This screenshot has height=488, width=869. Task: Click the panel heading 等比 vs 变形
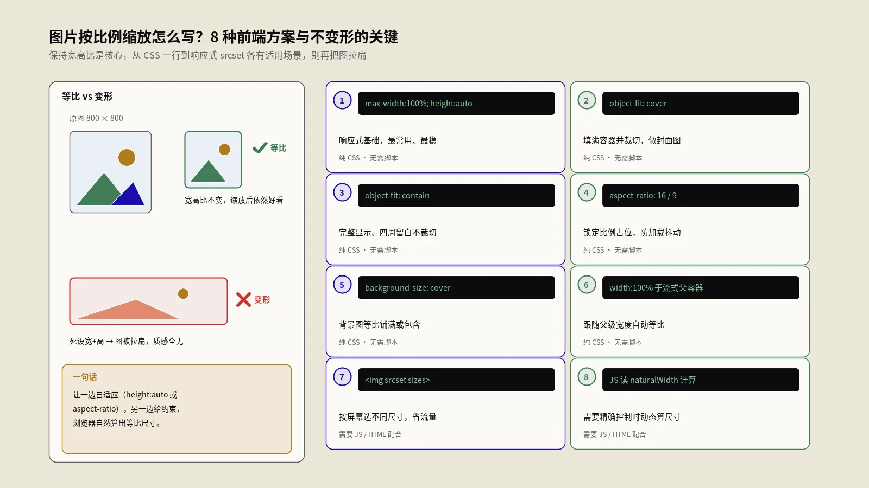click(87, 97)
